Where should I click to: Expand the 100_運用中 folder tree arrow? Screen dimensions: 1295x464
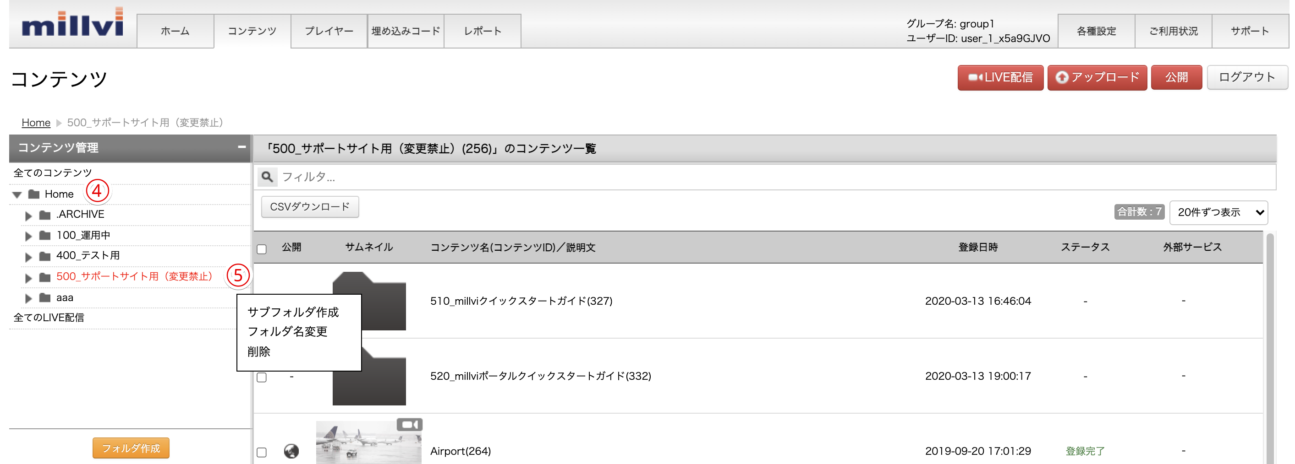[29, 236]
